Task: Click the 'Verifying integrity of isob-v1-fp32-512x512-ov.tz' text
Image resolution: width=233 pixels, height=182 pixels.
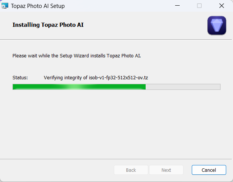Action: tap(96, 78)
